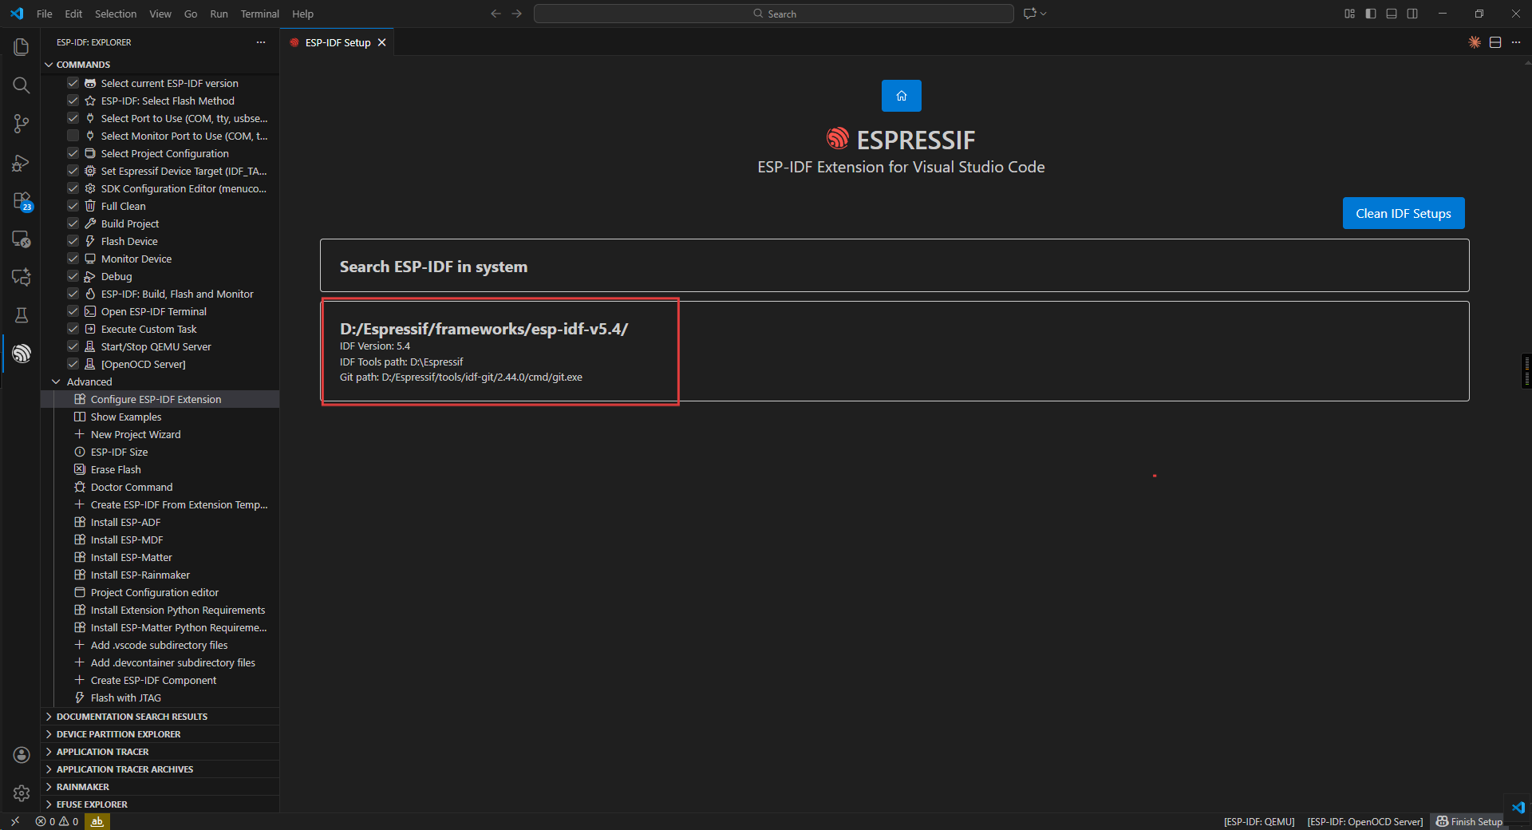Collapse the COMMANDS section
This screenshot has height=830, width=1532.
coord(160,65)
